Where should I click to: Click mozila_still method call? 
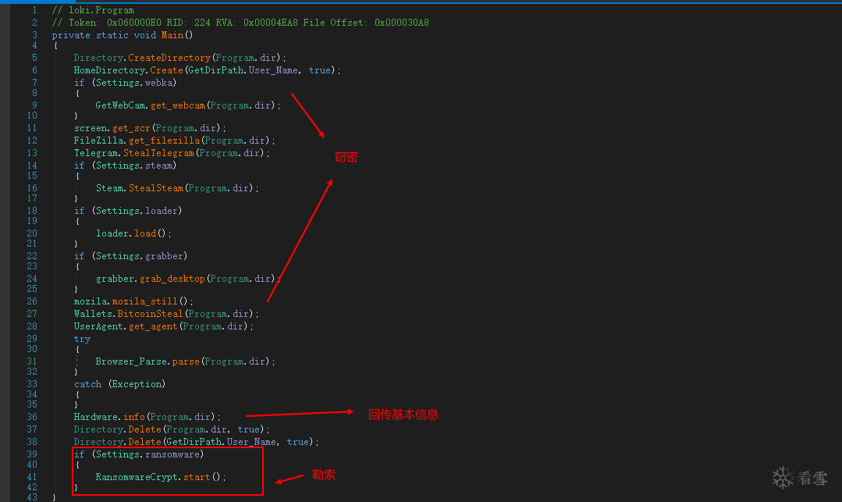144,301
